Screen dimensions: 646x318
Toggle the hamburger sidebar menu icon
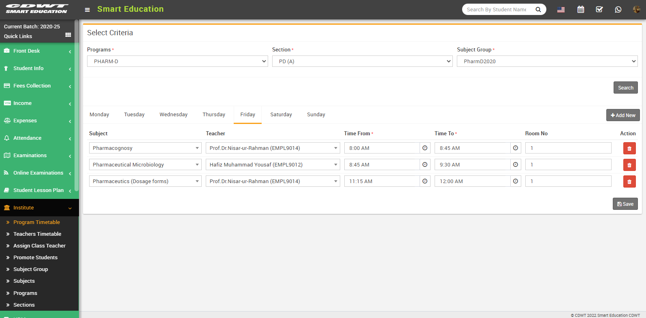tap(87, 10)
